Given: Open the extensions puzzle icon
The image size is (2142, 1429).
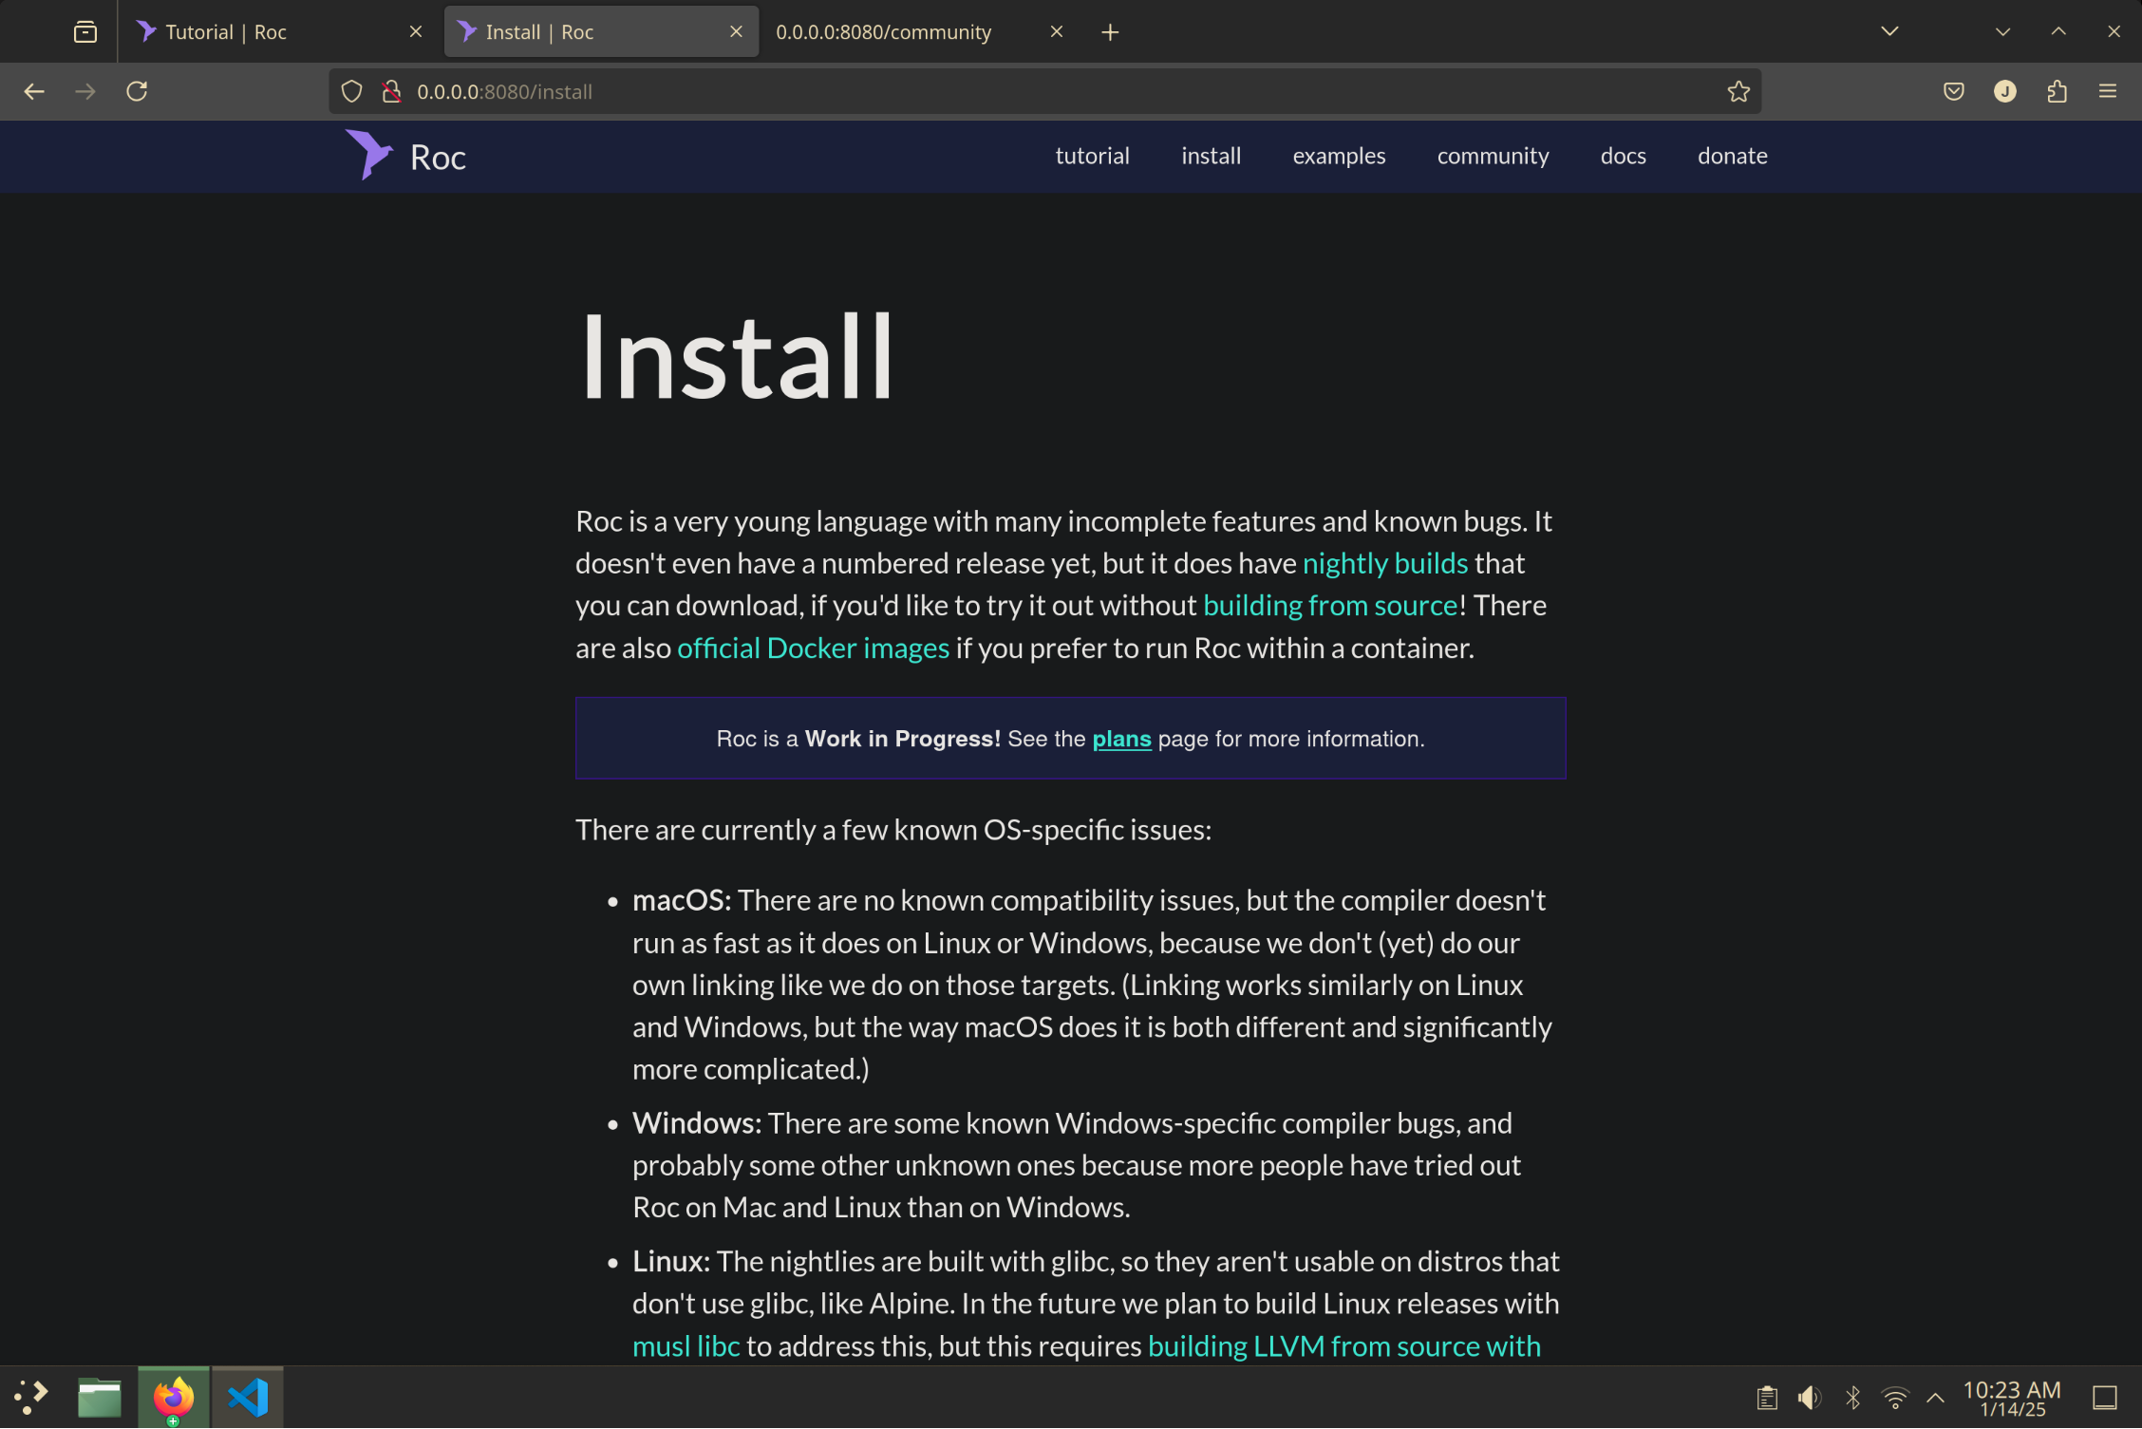Looking at the screenshot, I should pos(2057,91).
